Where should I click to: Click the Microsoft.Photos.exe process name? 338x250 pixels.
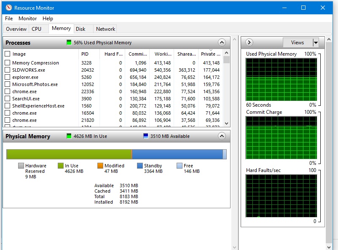(35, 84)
